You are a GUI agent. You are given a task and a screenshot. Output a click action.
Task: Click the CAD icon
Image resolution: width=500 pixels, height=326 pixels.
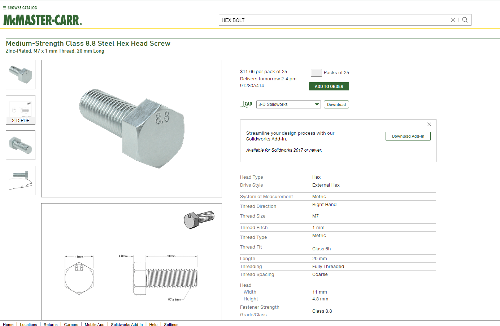246,104
